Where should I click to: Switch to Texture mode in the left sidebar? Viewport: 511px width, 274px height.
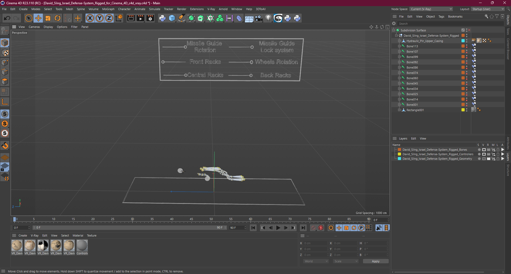[5, 53]
